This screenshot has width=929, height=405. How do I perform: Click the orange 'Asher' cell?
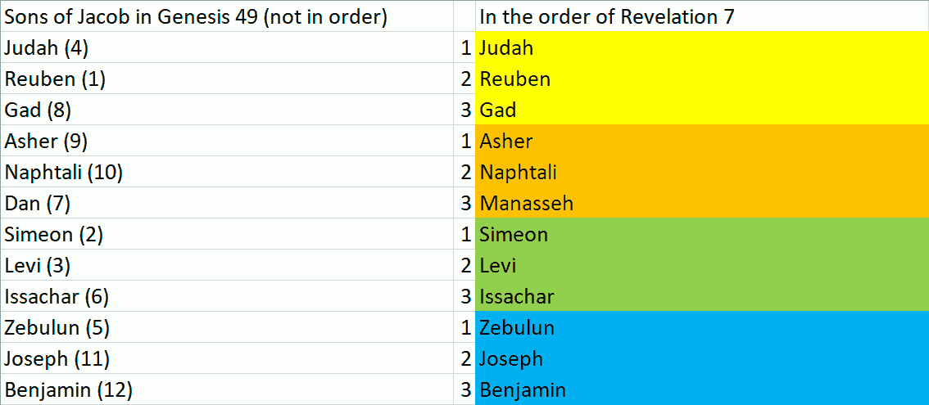(506, 142)
